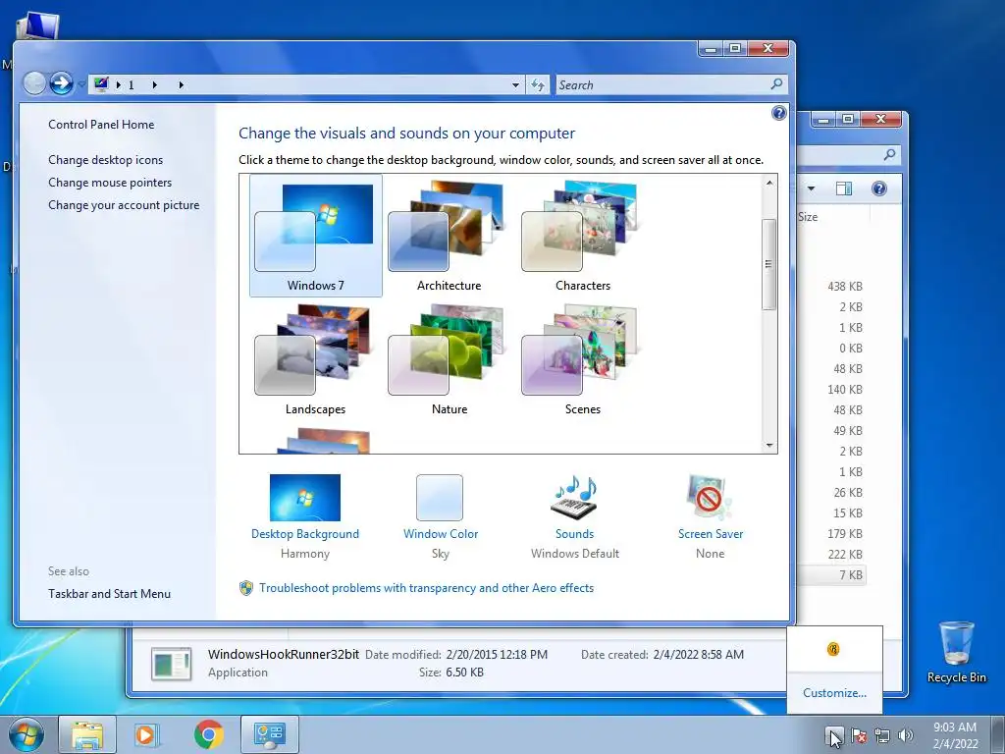This screenshot has height=754, width=1005.
Task: Click the Desktop Background link text
Action: pyautogui.click(x=305, y=533)
